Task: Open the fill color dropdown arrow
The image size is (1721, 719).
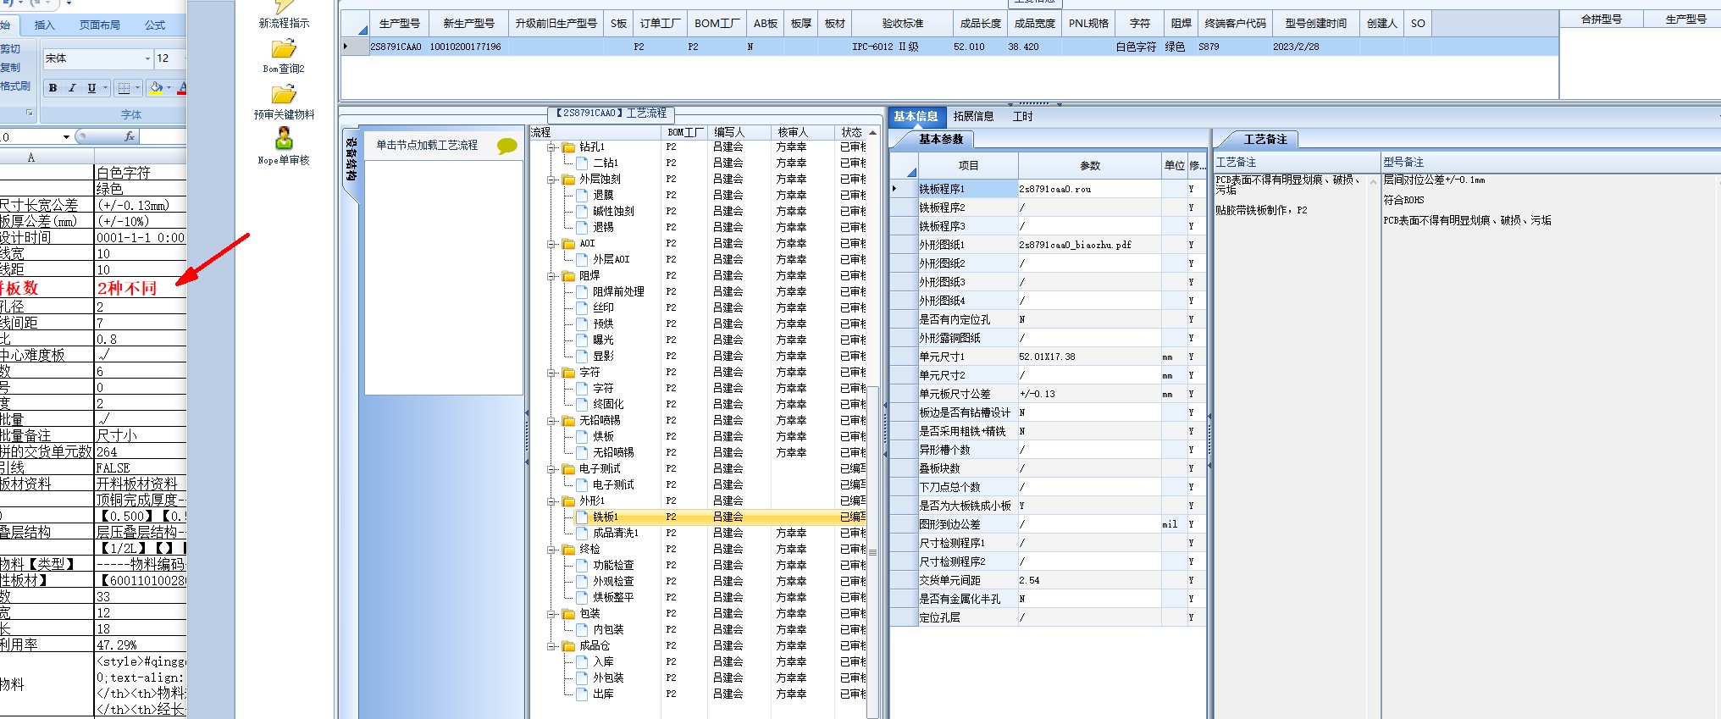Action: click(x=169, y=87)
